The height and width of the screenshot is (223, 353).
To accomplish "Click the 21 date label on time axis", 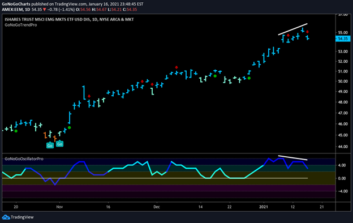I will click(x=322, y=207).
